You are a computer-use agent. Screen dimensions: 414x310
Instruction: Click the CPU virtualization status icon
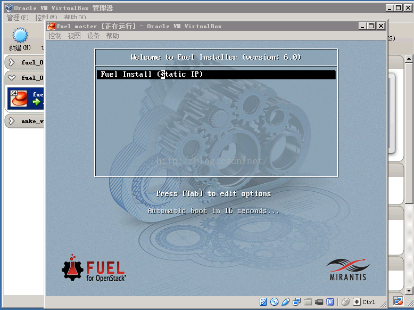click(x=330, y=301)
